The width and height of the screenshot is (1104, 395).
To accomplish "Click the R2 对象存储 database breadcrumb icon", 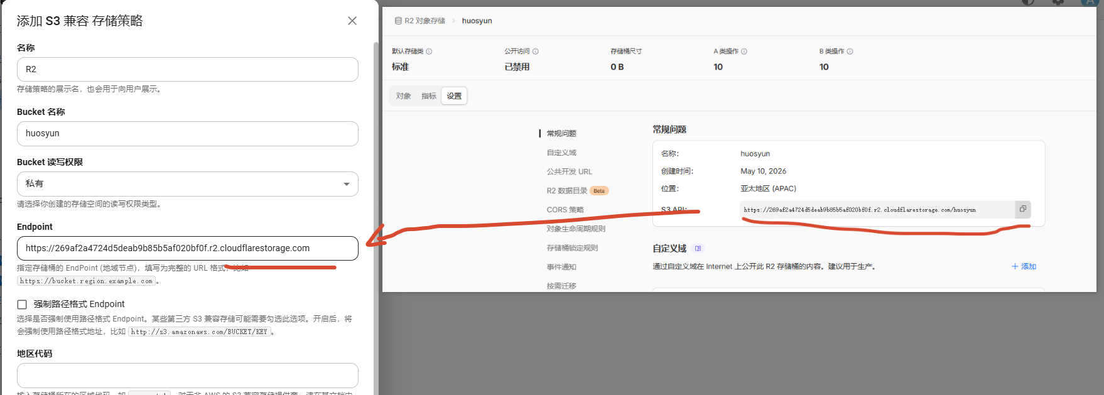I will (398, 21).
